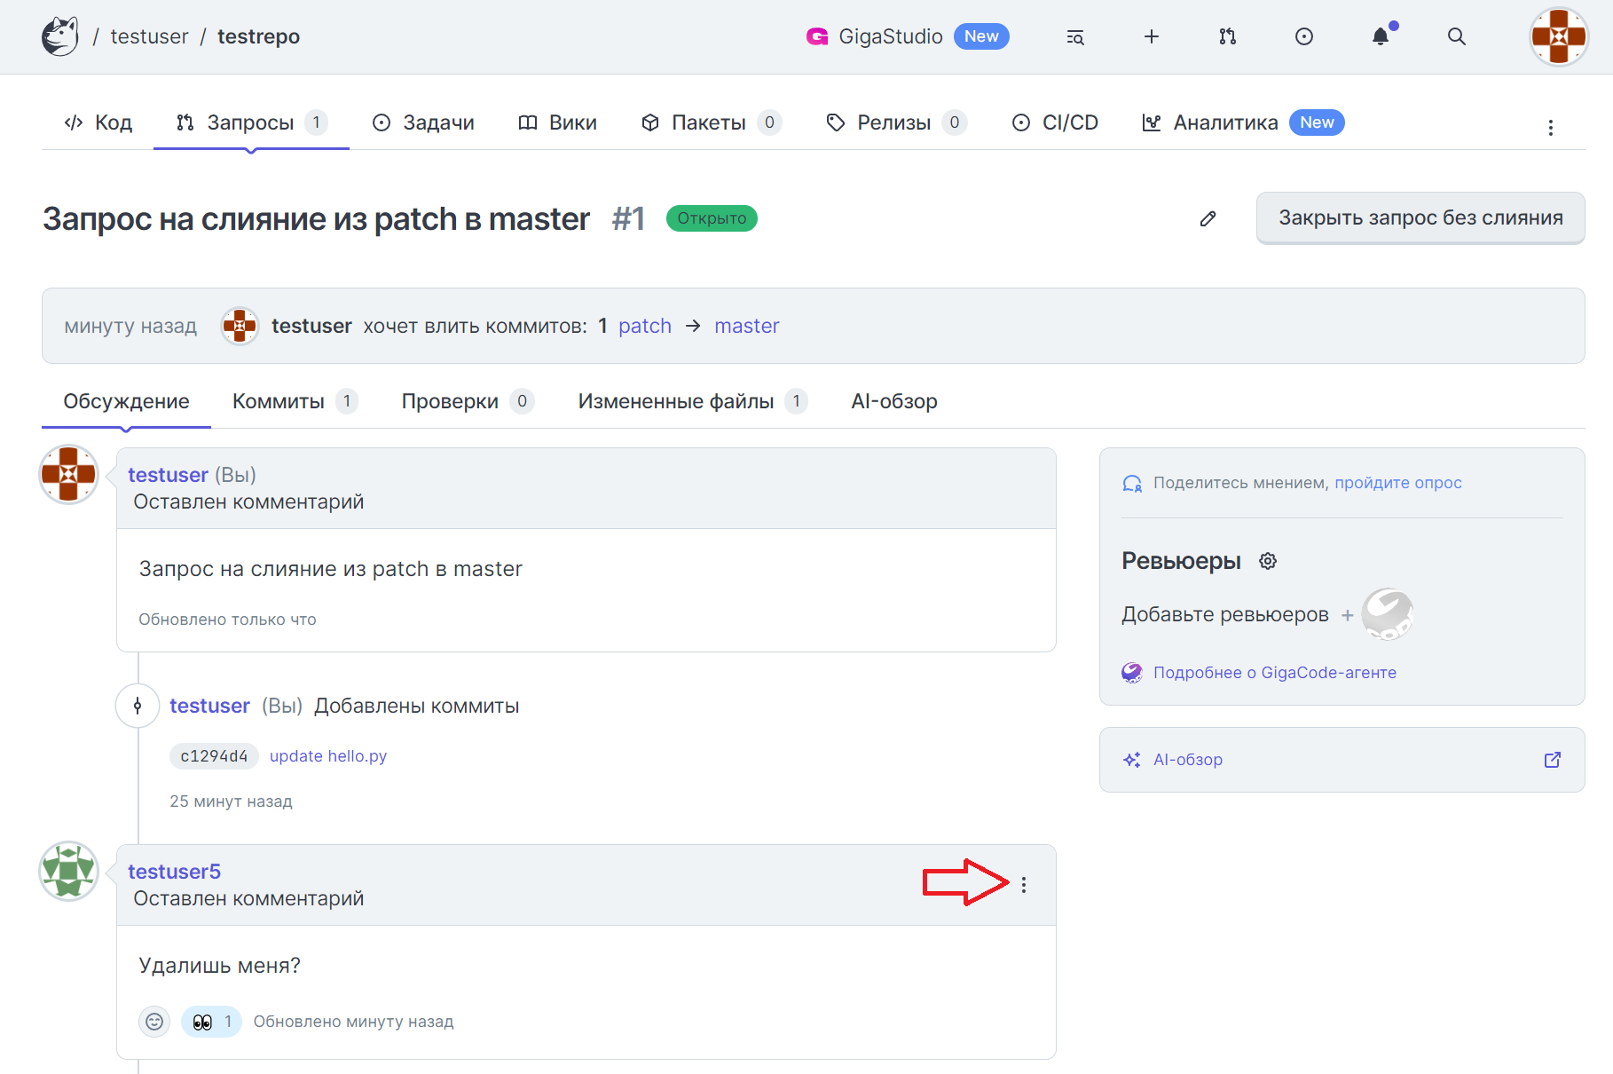Screen dimensions: 1613x1074
Task: Click the add reaction smiley icon
Action: (x=154, y=1022)
